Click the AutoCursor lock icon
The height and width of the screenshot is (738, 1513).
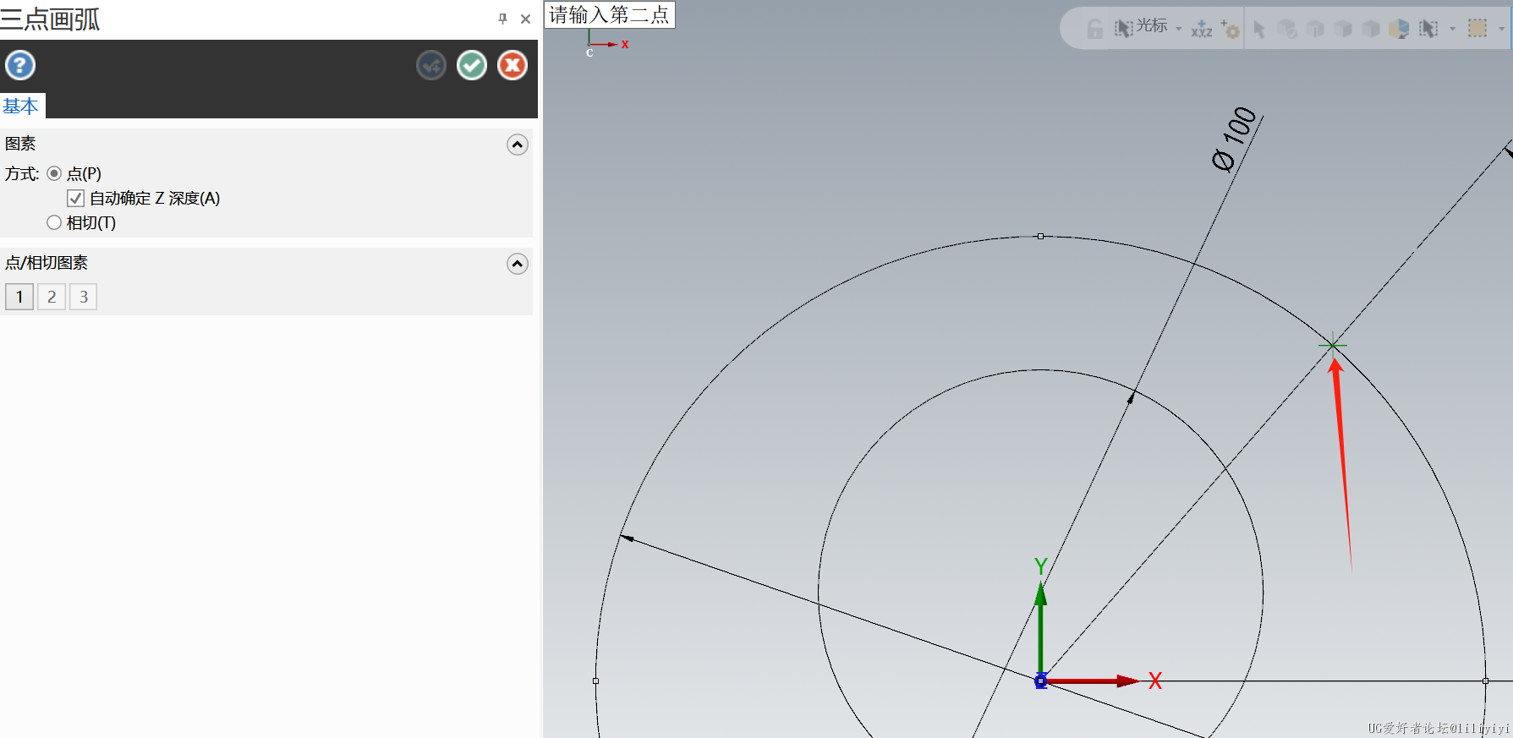pos(1094,29)
